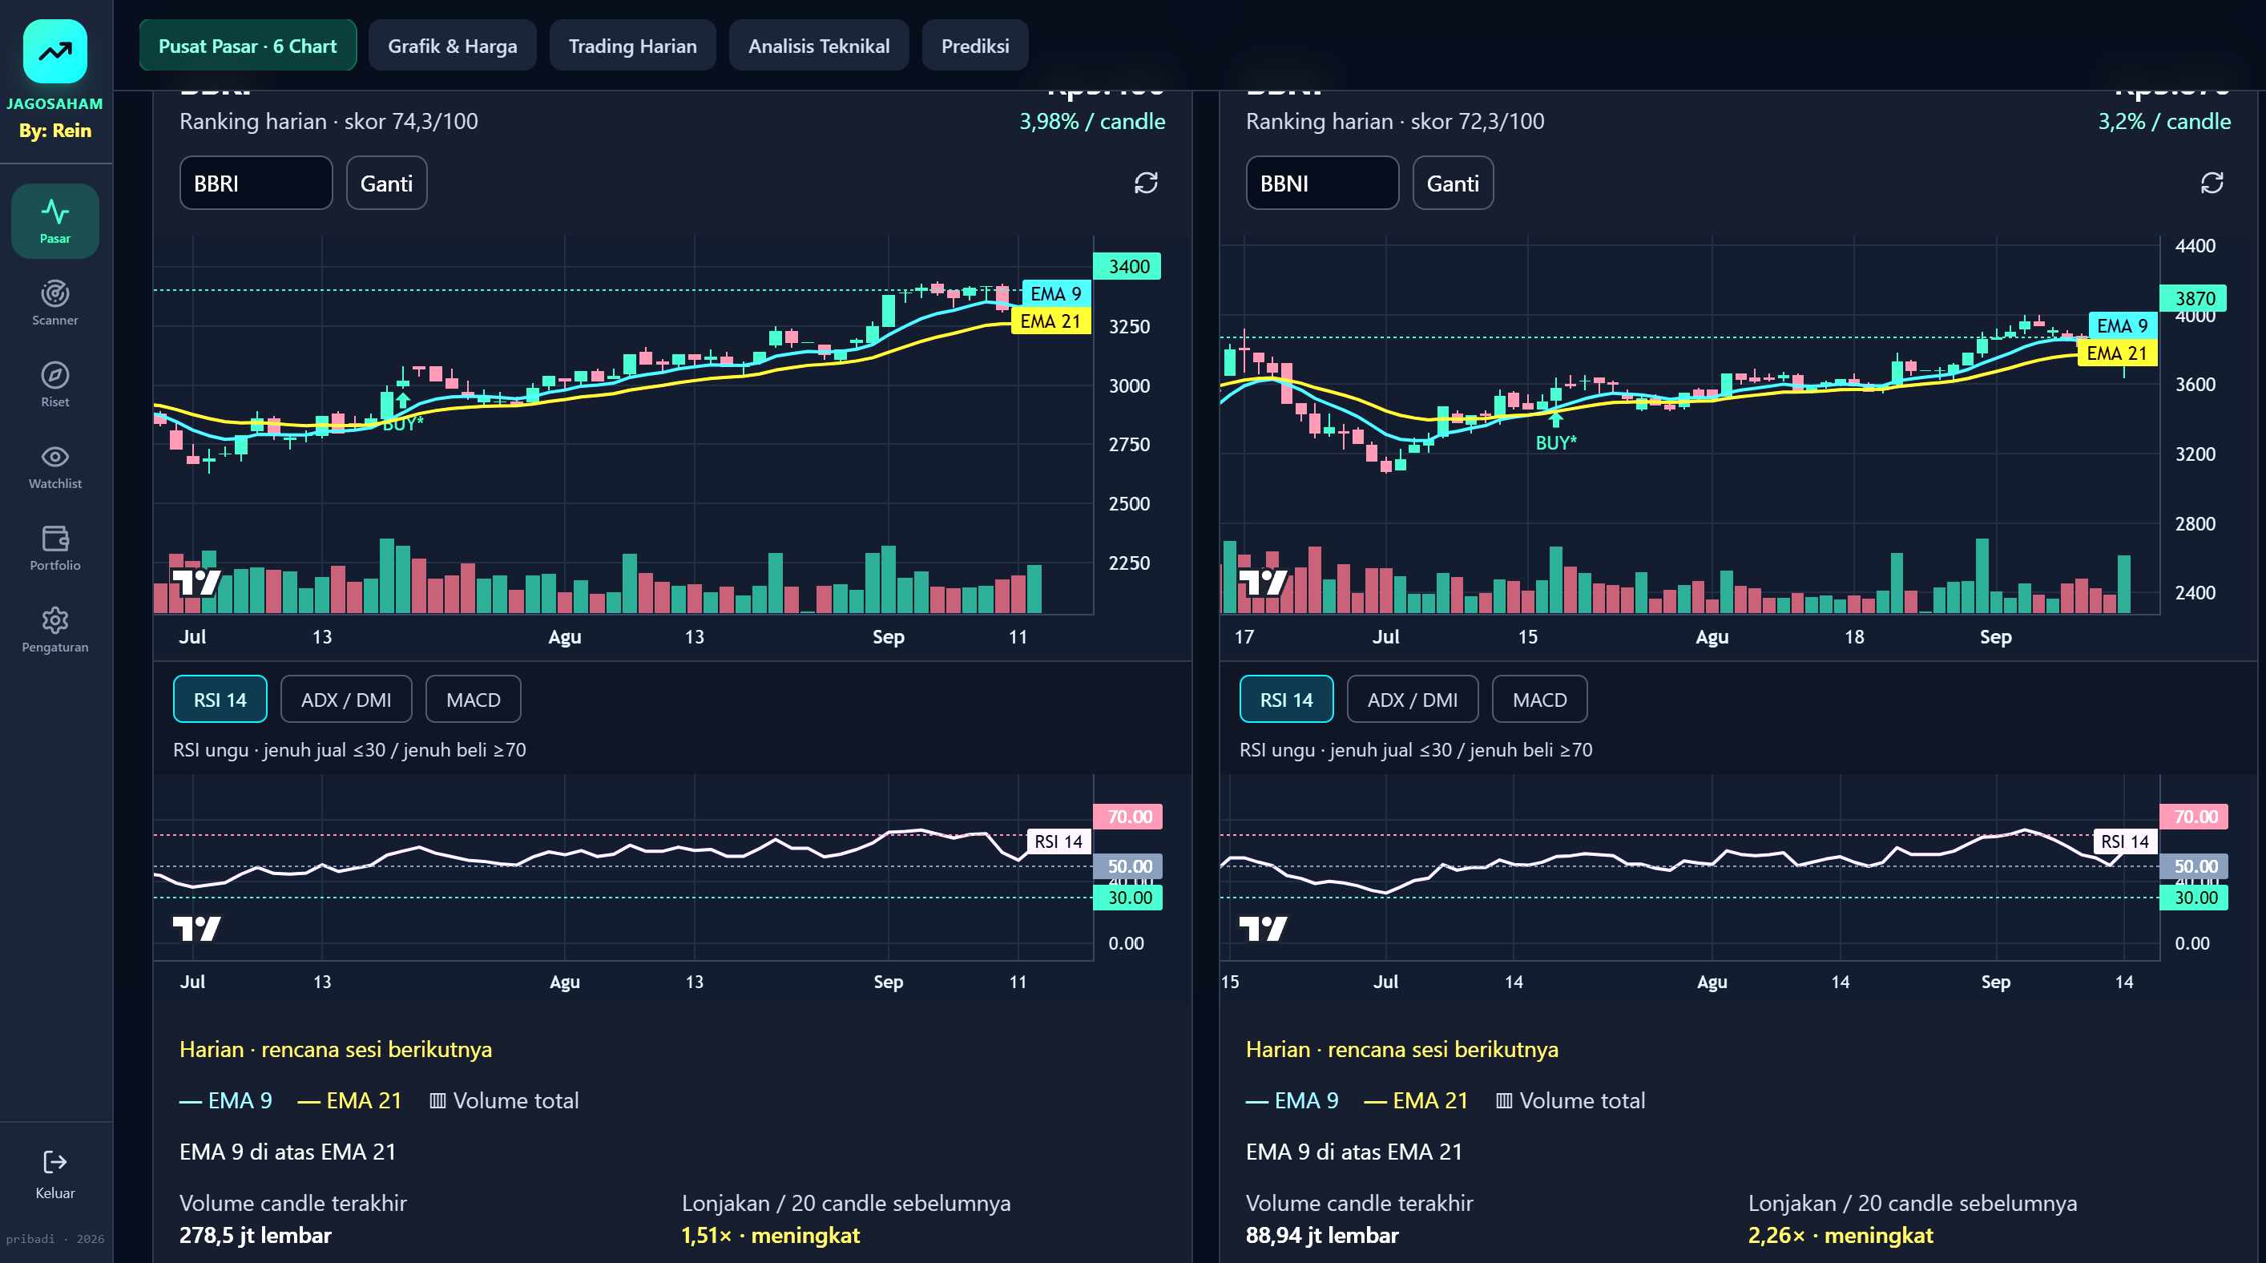Viewport: 2266px width, 1263px height.
Task: Open the Portfolio wallet icon
Action: [x=54, y=539]
